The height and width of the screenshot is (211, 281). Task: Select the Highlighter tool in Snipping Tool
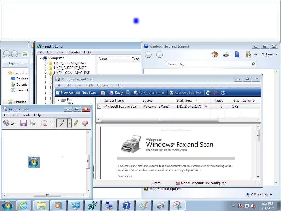pyautogui.click(x=76, y=123)
